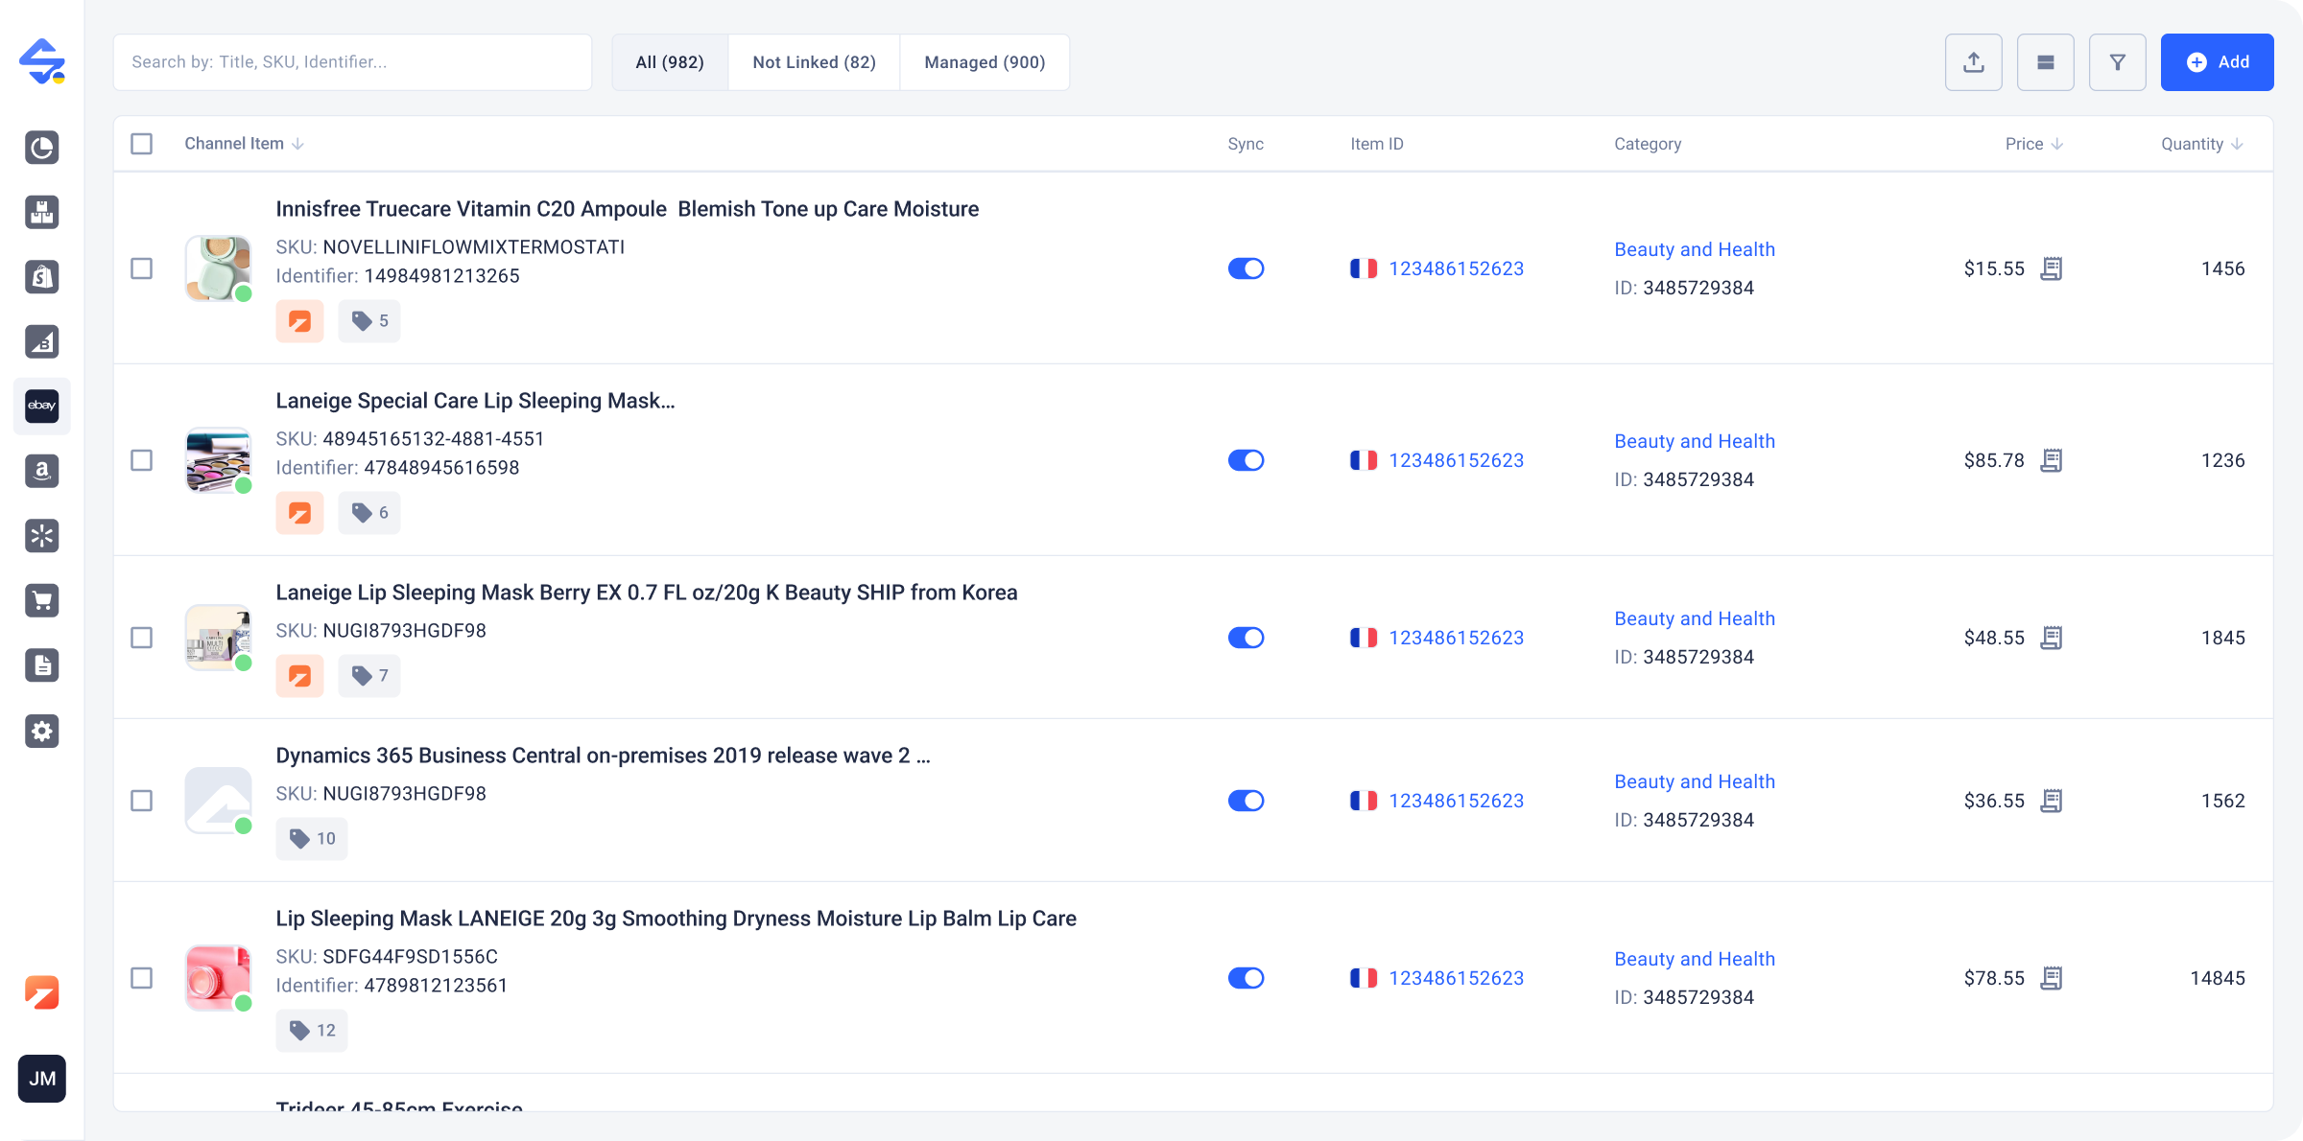Open the Managed (900) tab
The height and width of the screenshot is (1141, 2303).
(984, 61)
